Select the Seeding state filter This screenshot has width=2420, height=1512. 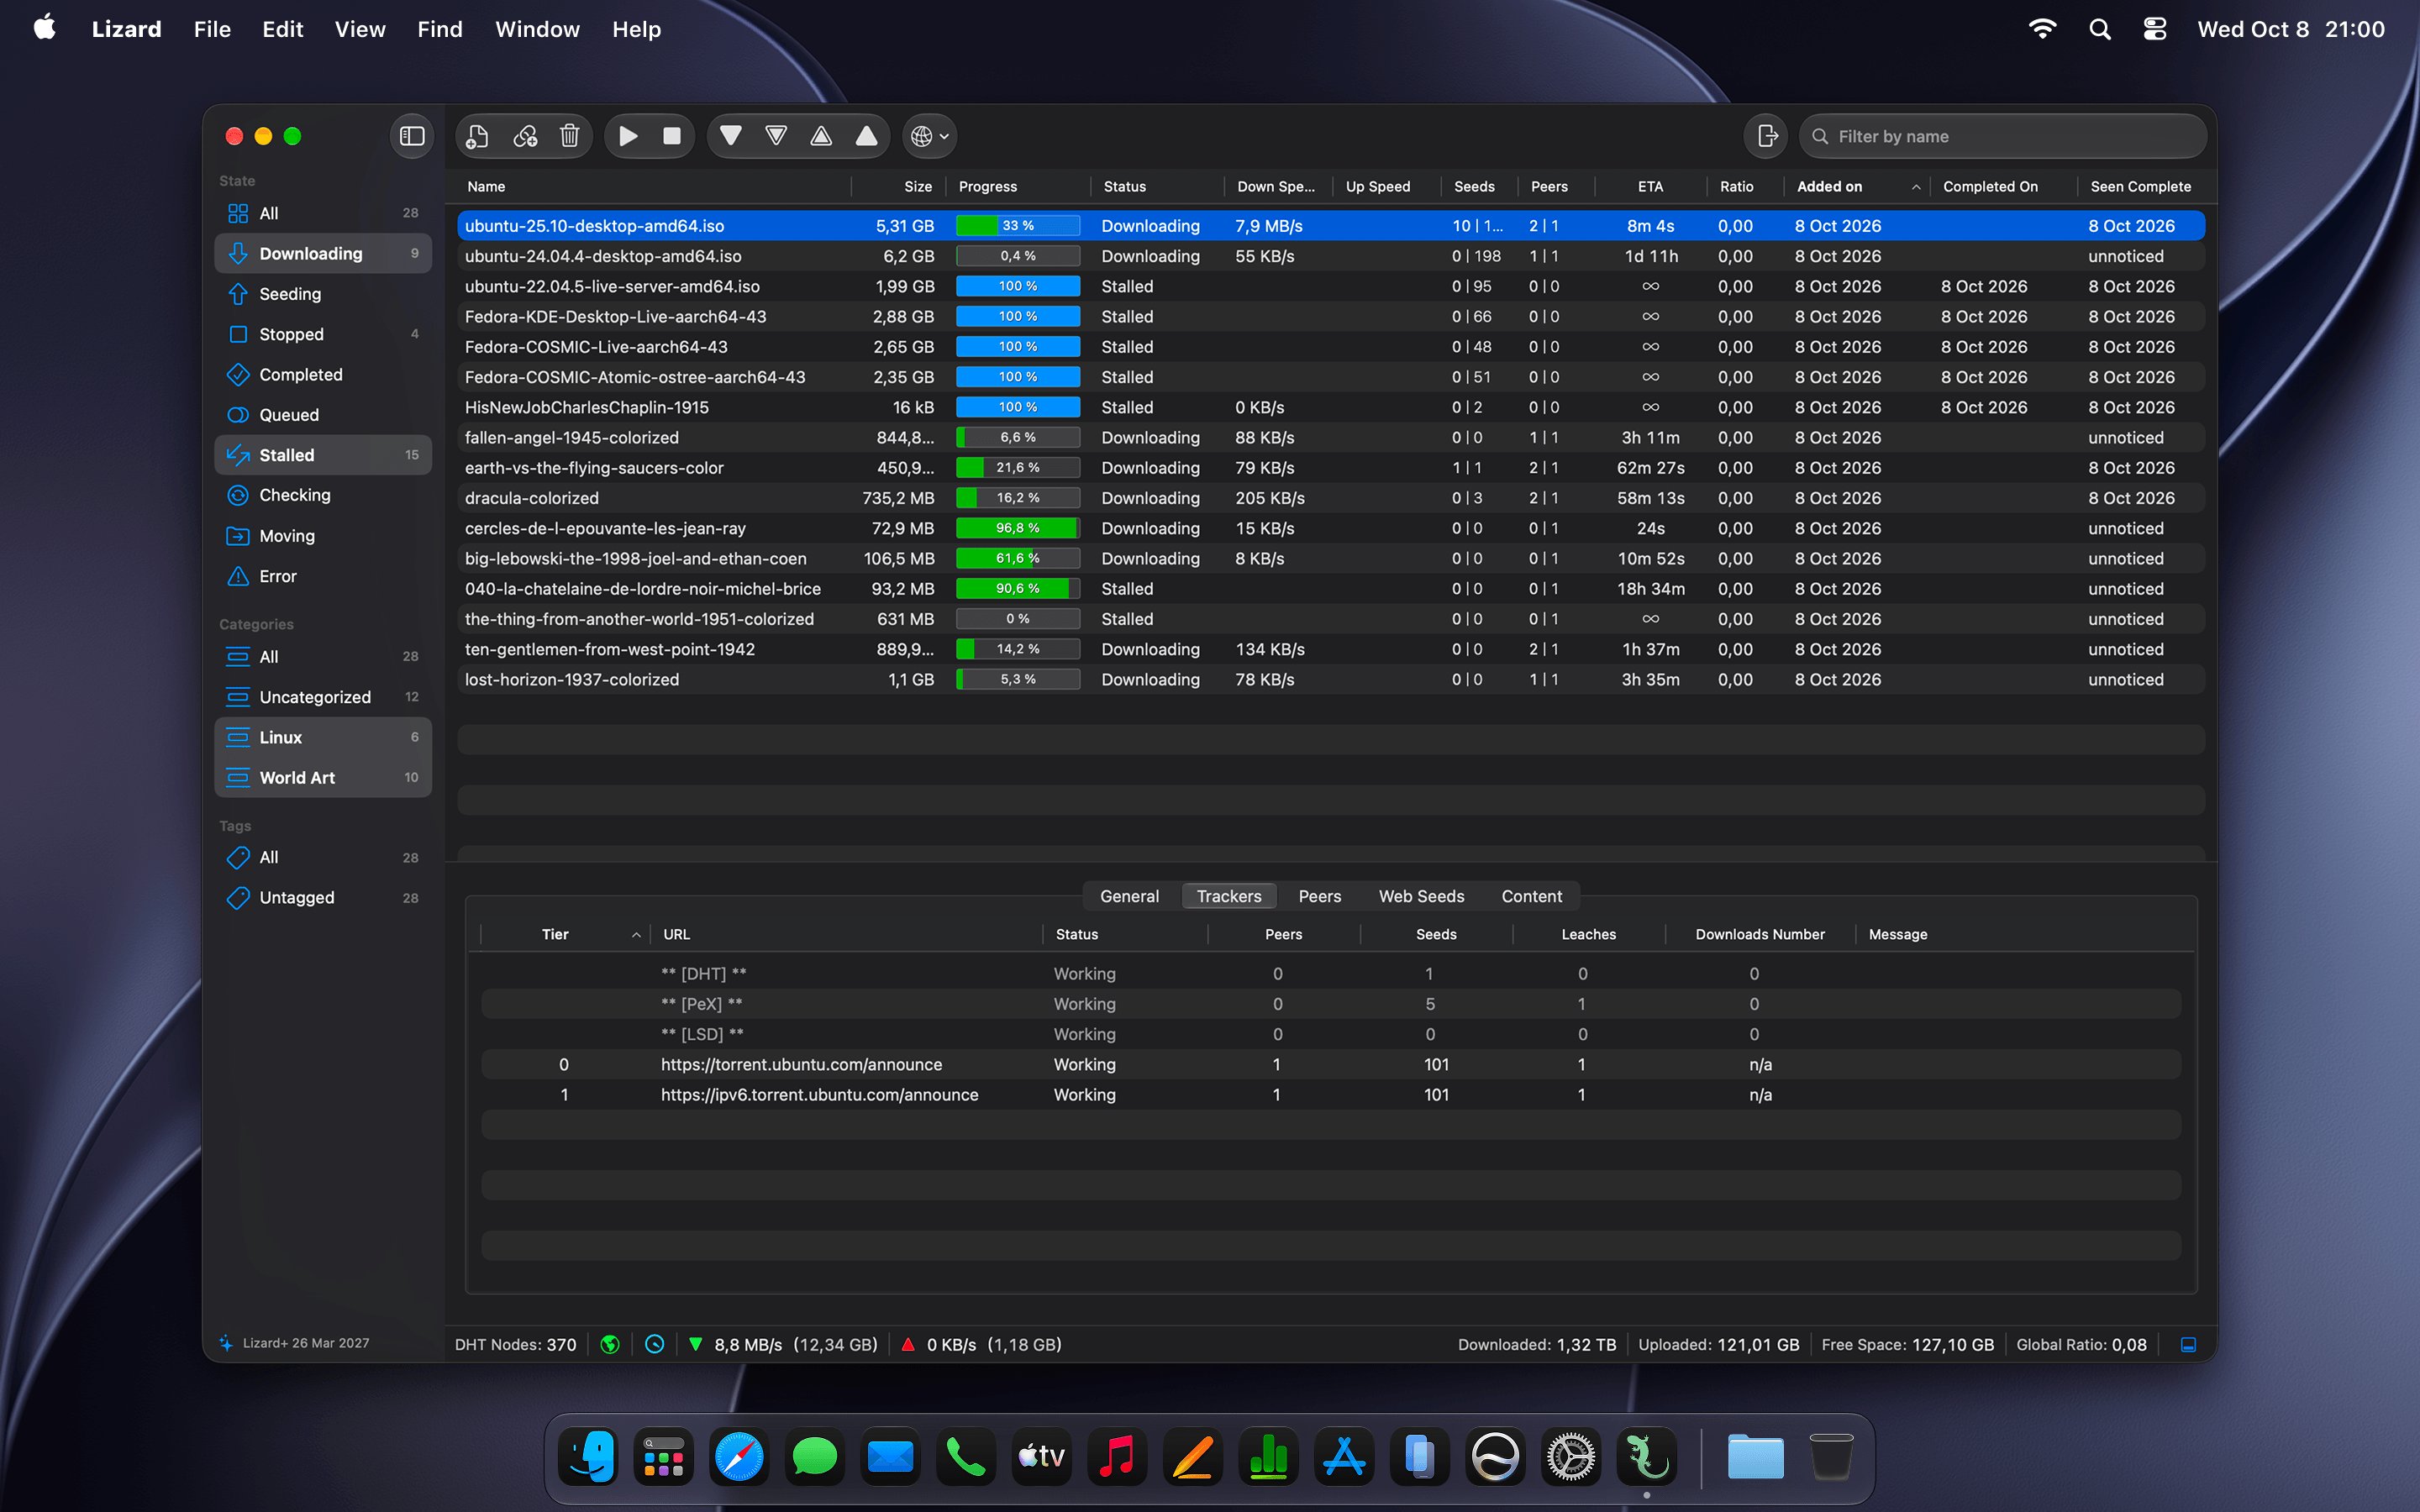pyautogui.click(x=323, y=294)
